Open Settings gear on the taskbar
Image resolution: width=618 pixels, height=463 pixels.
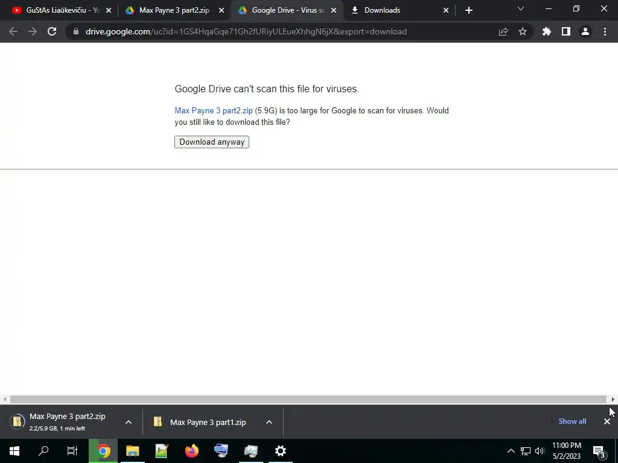point(280,451)
